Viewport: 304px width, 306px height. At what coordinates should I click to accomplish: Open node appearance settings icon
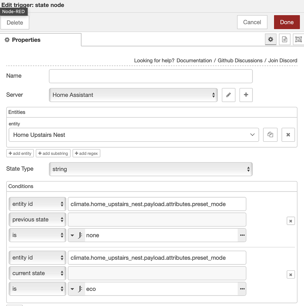point(298,39)
